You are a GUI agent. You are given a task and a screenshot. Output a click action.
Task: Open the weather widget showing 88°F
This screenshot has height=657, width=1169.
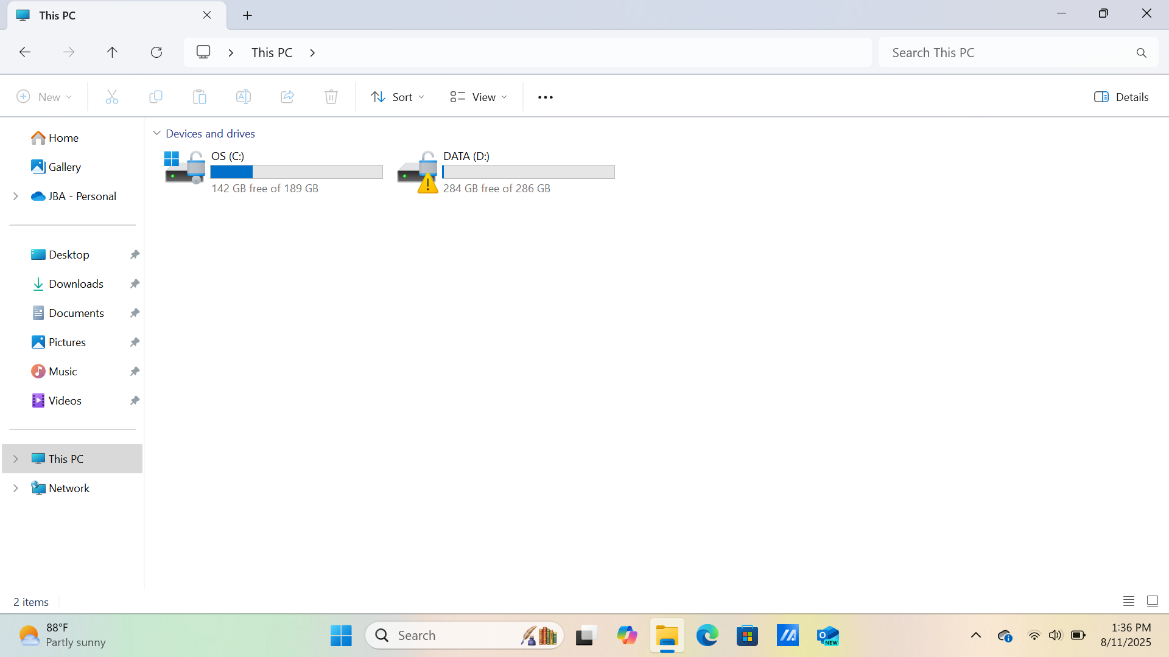point(62,636)
